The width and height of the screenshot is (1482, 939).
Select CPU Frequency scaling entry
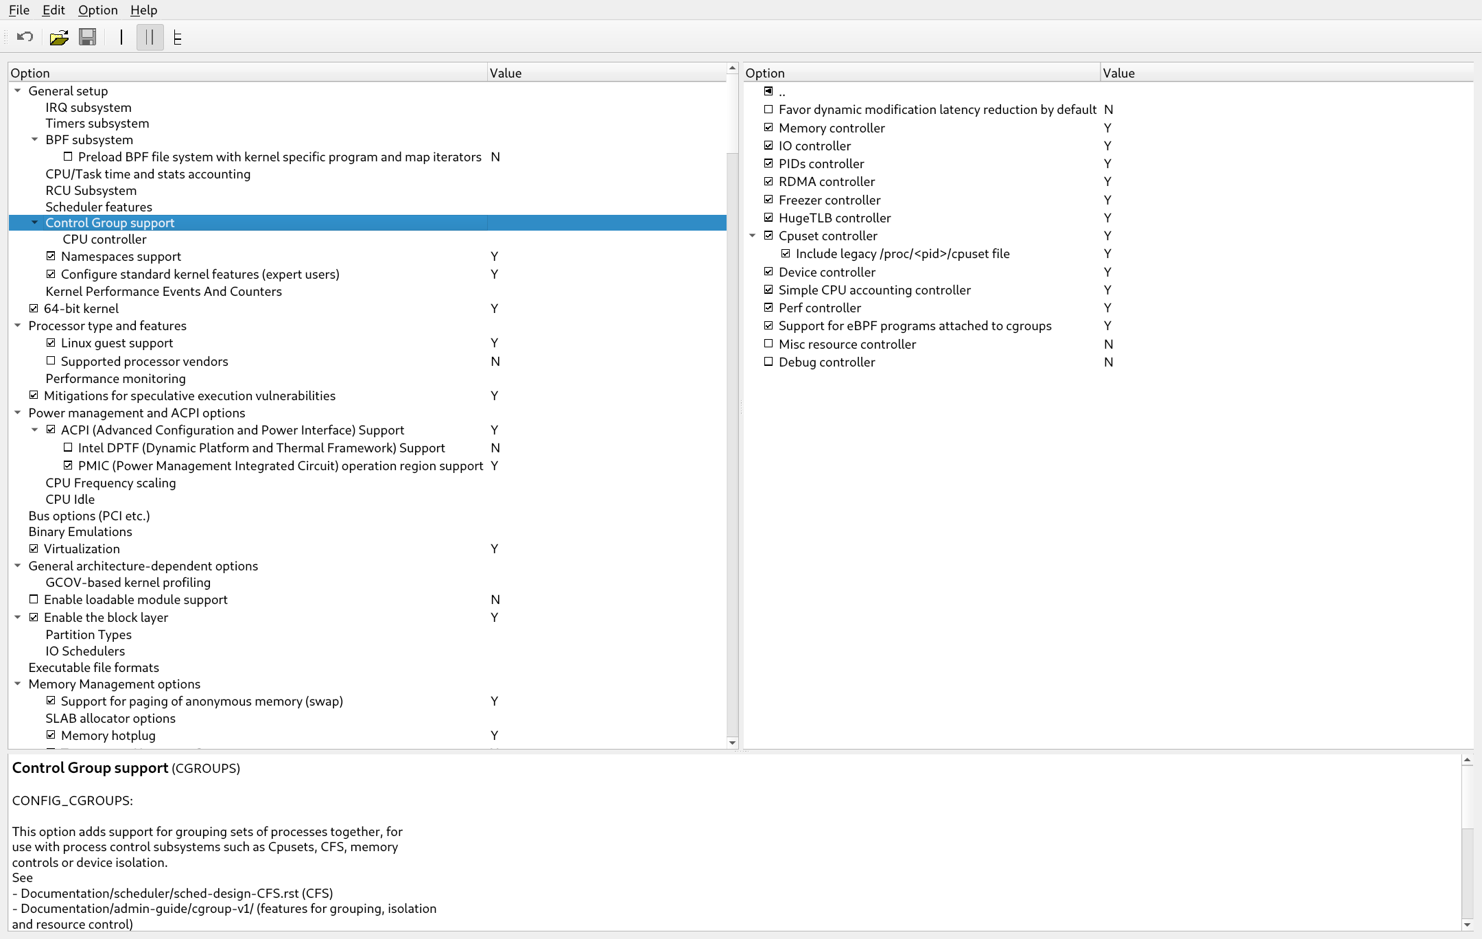(x=110, y=483)
